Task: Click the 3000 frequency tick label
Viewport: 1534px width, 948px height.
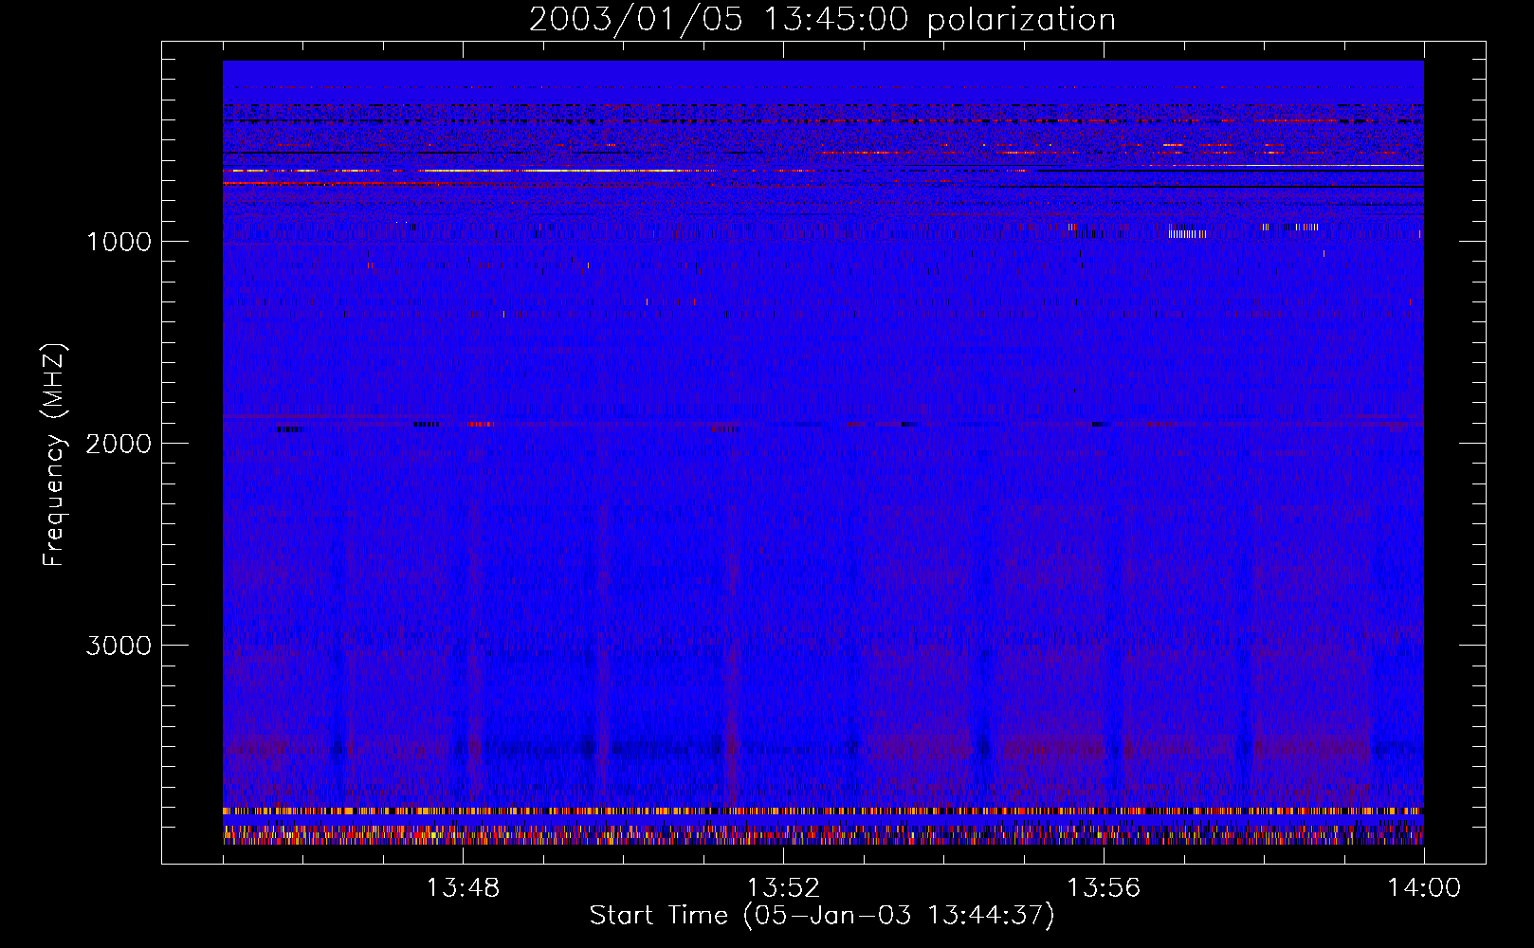Action: pyautogui.click(x=119, y=646)
